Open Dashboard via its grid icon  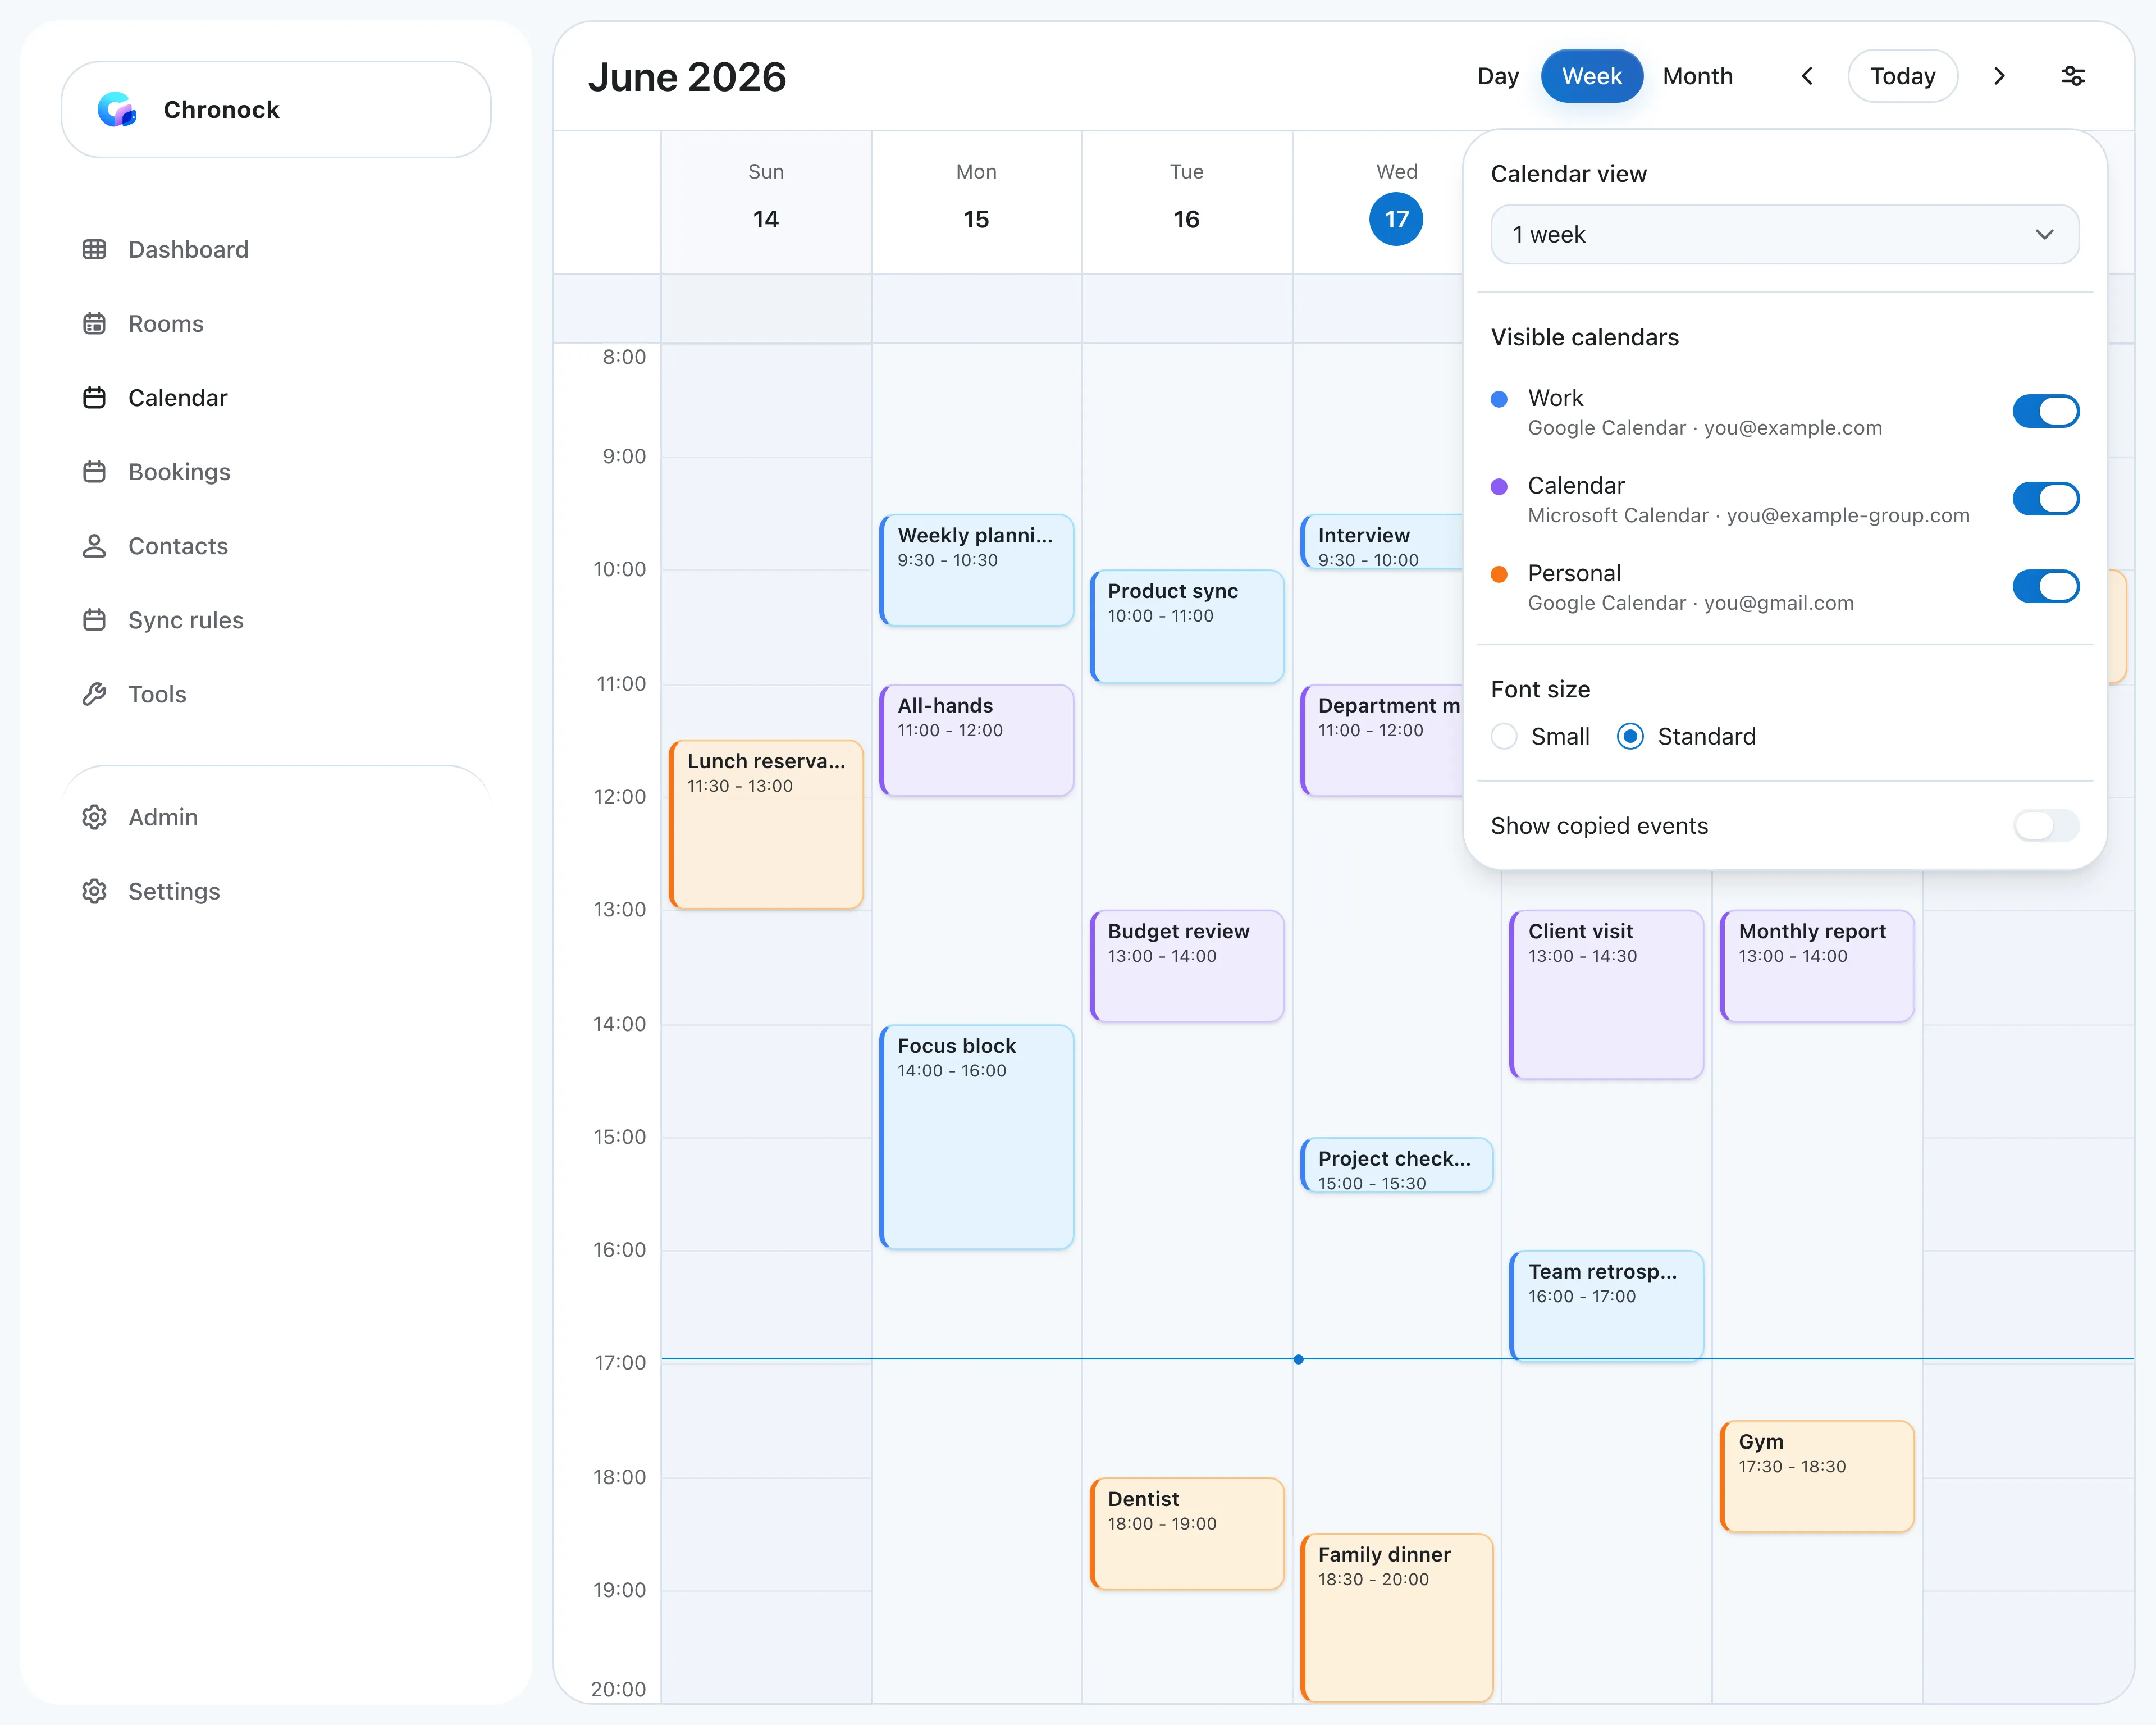[x=94, y=249]
